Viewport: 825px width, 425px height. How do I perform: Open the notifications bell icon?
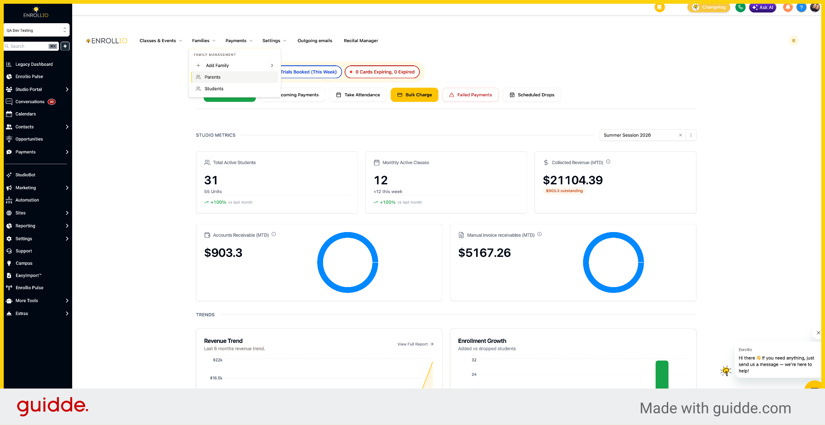click(x=788, y=7)
